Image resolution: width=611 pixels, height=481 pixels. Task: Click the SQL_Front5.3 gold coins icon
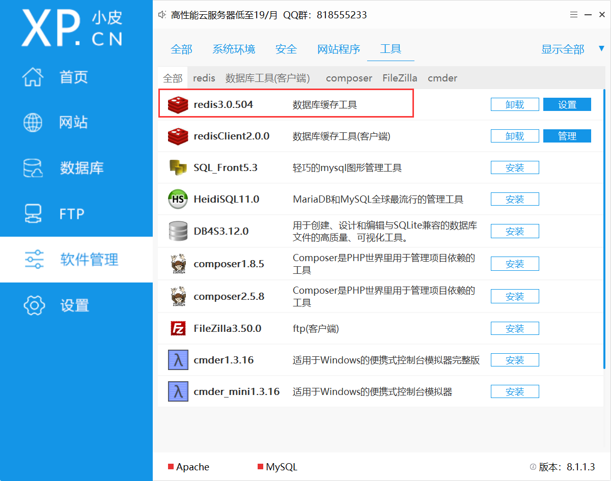coord(178,167)
